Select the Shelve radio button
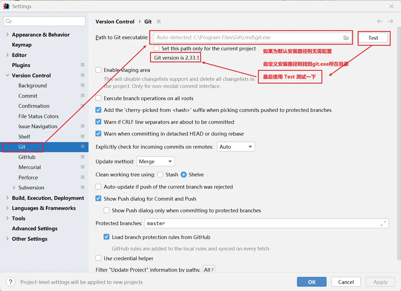Screen dimensions: 401x291 click(184, 174)
